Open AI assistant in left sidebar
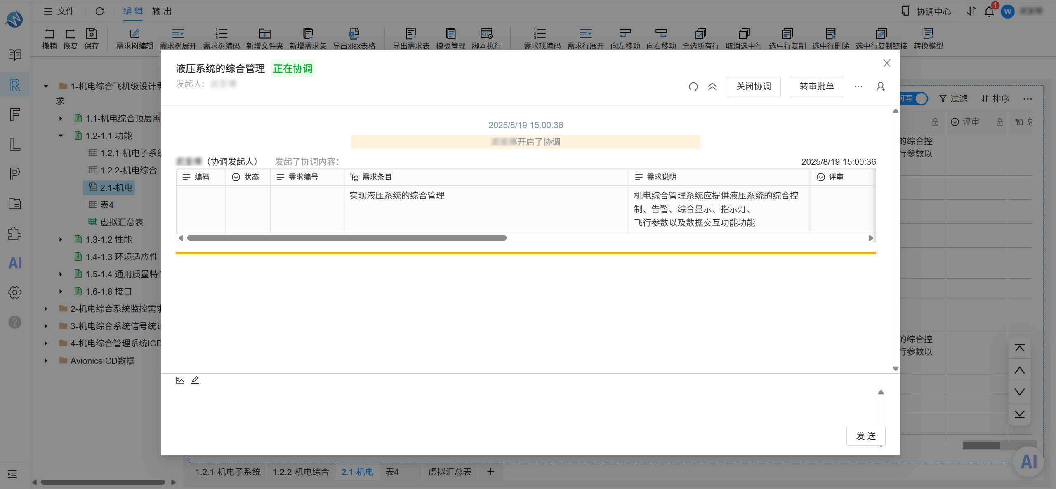This screenshot has width=1056, height=489. 15,263
